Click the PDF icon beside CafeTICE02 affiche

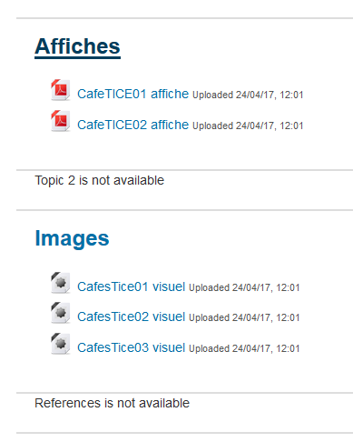[x=61, y=121]
